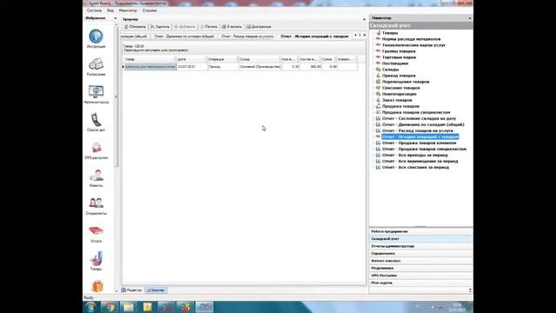
Task: Open the SMS Рассылки navigator section
Action: click(x=420, y=276)
